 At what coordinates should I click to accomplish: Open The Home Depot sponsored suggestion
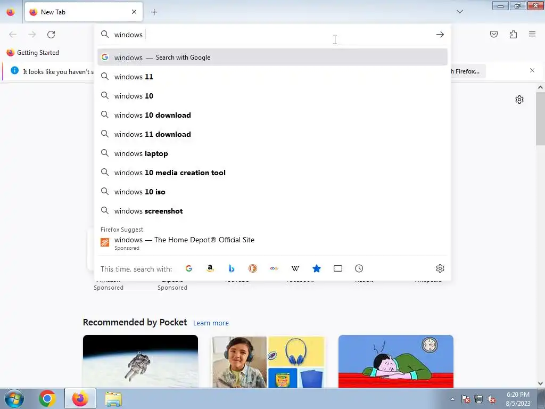[272, 243]
